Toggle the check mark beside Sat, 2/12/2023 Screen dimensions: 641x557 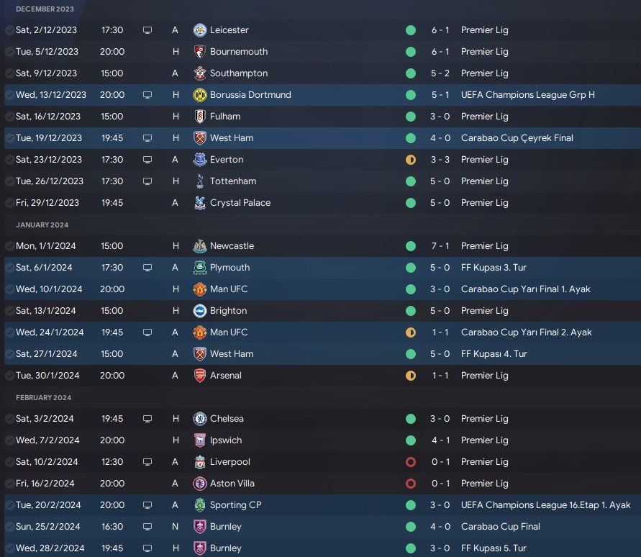point(9,30)
